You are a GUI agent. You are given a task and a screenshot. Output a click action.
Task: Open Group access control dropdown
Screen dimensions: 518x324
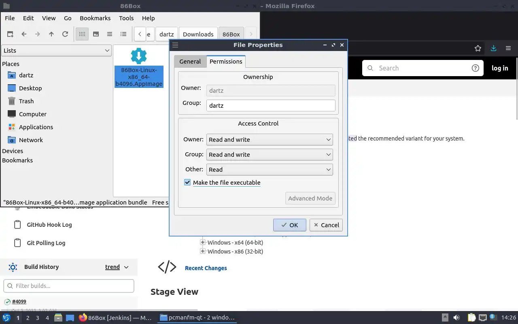(270, 154)
